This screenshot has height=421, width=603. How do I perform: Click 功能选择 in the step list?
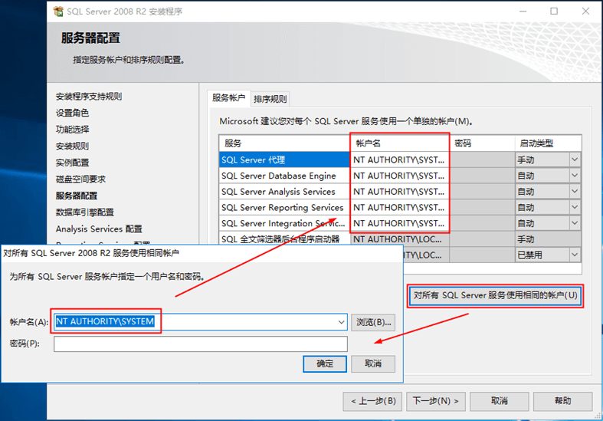tap(72, 130)
